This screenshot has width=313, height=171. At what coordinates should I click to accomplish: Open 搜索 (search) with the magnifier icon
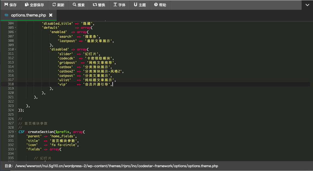click(x=74, y=5)
